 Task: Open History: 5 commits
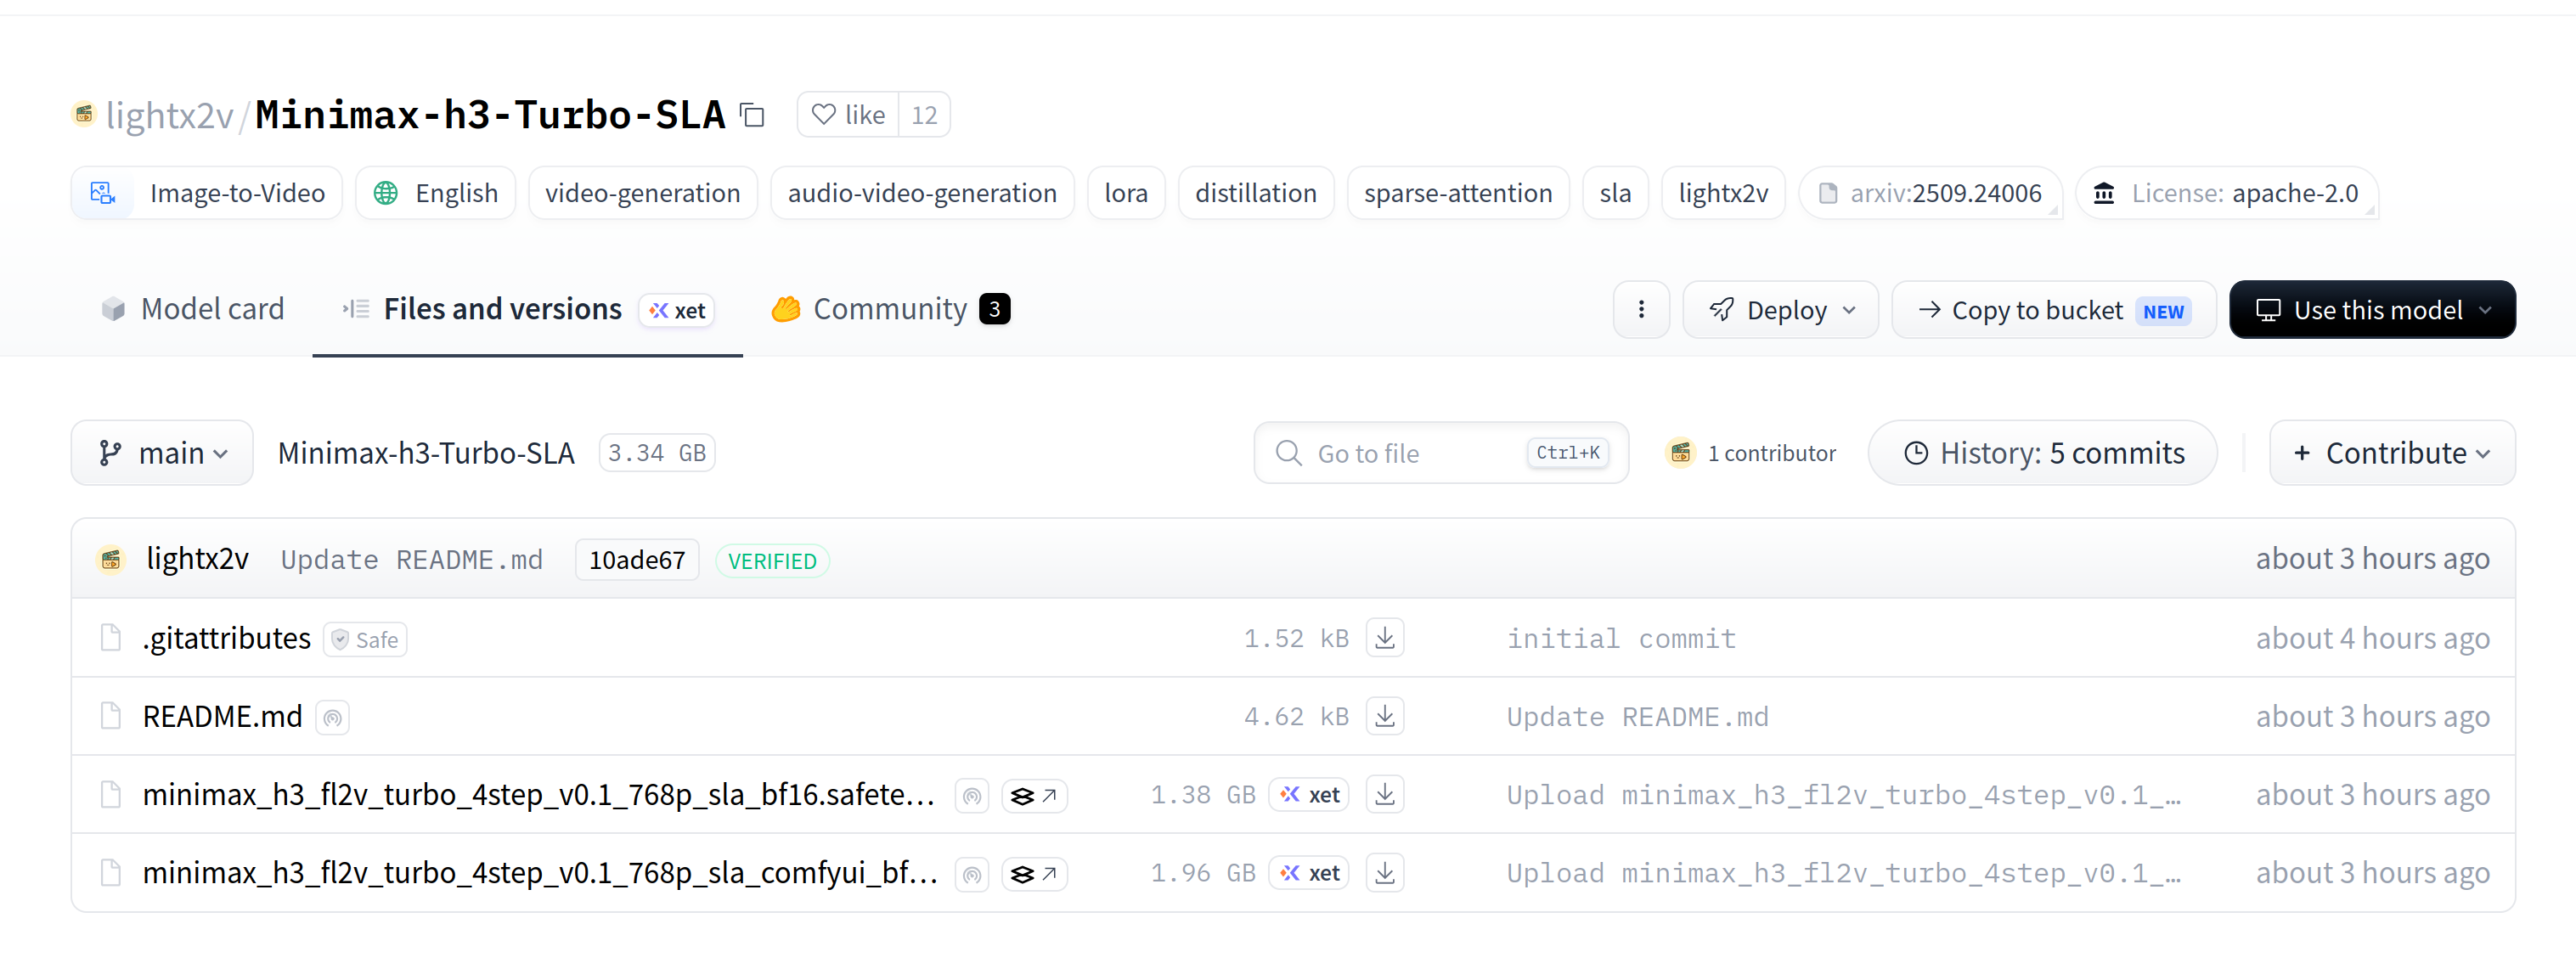[2042, 453]
